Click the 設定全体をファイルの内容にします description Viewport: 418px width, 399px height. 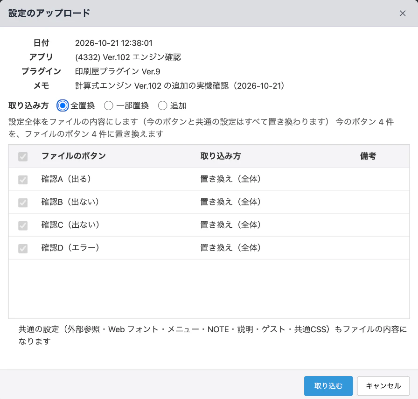tap(201, 128)
